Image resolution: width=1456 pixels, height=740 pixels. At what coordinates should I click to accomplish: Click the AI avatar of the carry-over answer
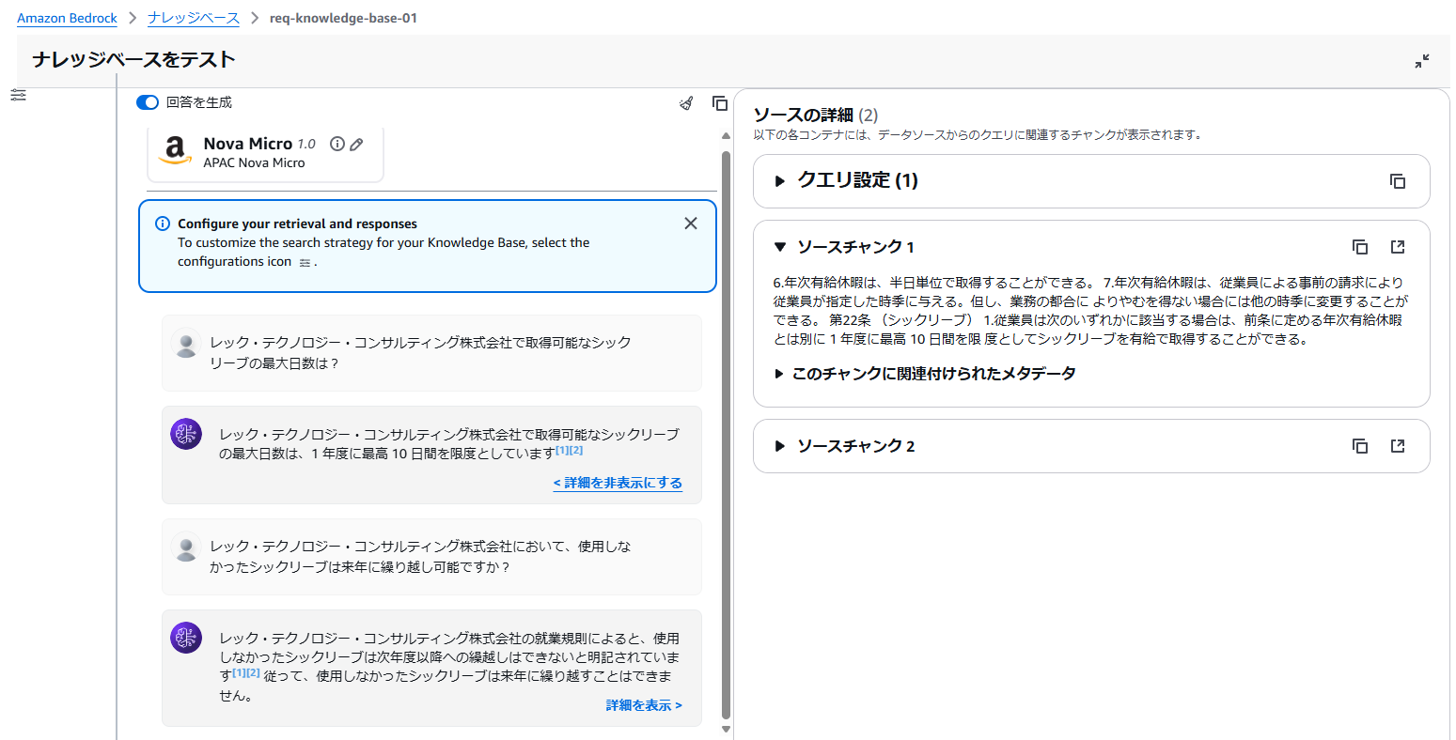186,637
